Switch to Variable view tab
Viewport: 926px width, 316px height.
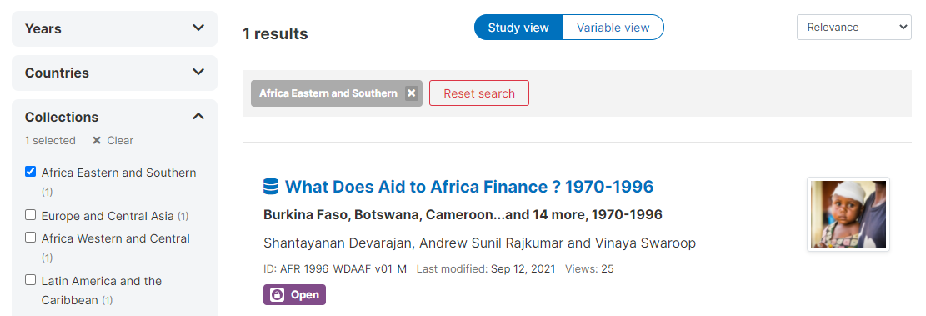click(613, 28)
